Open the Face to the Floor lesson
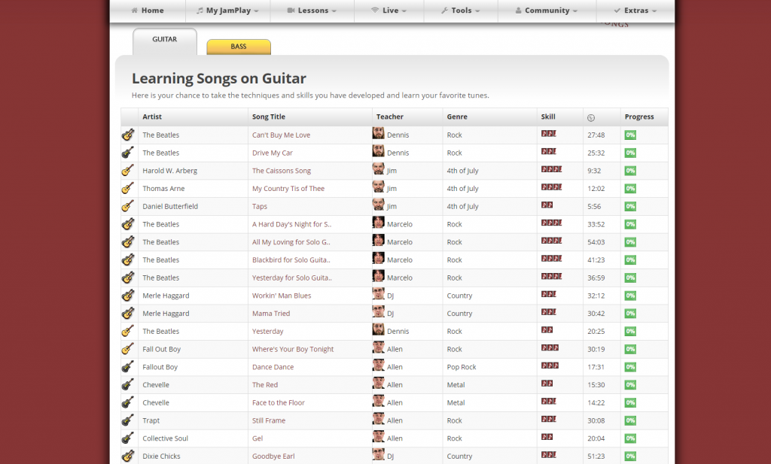Screen dimensions: 771x464 point(279,402)
